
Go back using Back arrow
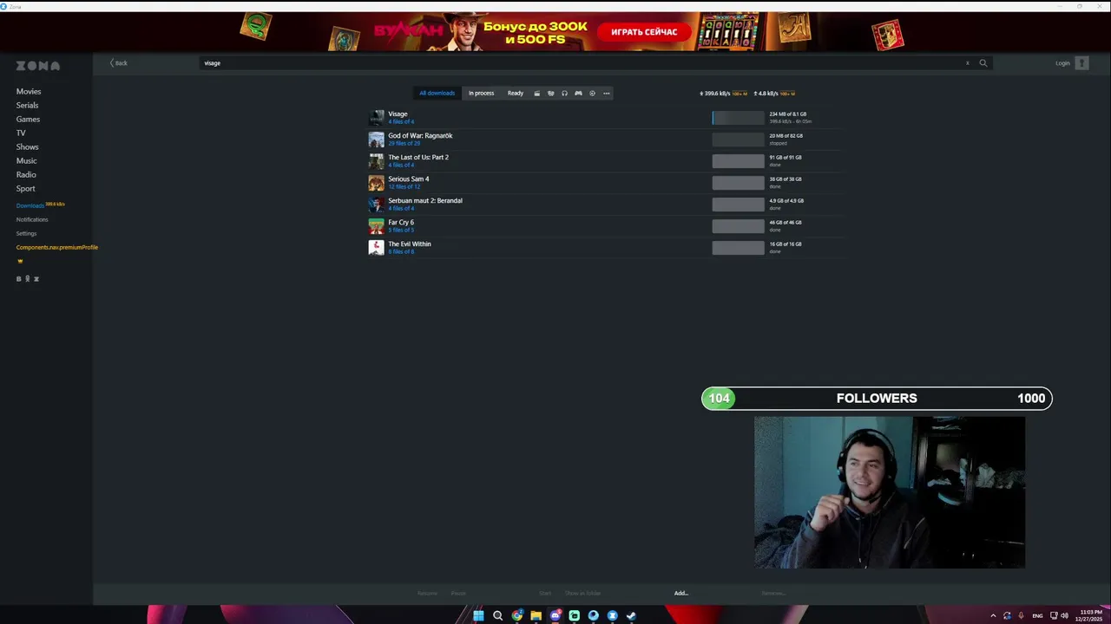tap(118, 63)
